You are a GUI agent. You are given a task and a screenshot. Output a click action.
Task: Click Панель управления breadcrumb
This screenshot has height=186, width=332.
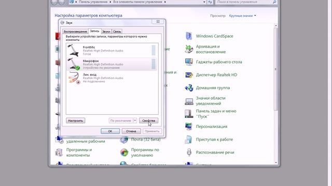(93, 2)
